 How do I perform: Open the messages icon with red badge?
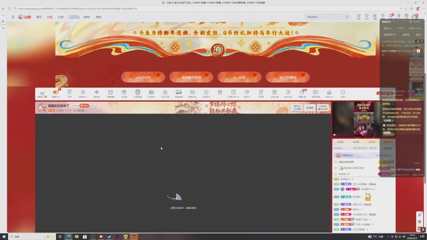point(391,16)
